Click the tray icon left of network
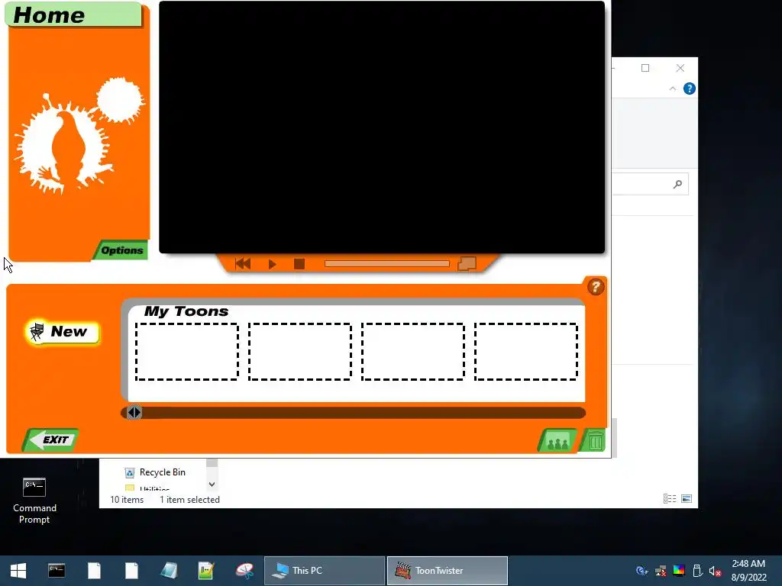The height and width of the screenshot is (586, 782). pos(641,571)
